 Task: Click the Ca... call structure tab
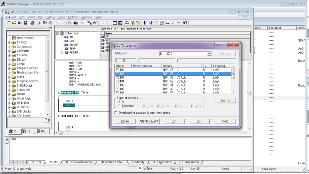click(x=28, y=131)
